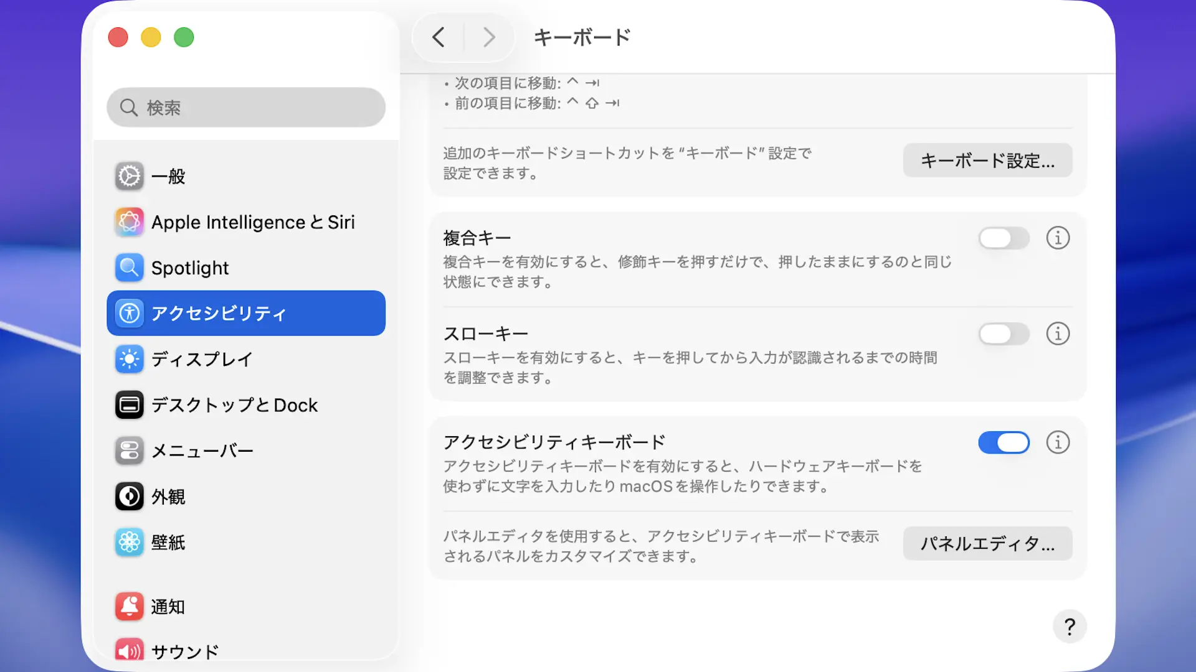Turn on the スローキー switch
Screen dimensions: 1196x672
1004,334
